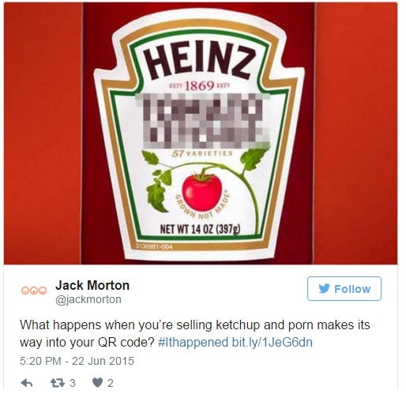The image size is (406, 394).
Task: Click the NET WT 14 OZ text
Action: (x=200, y=229)
